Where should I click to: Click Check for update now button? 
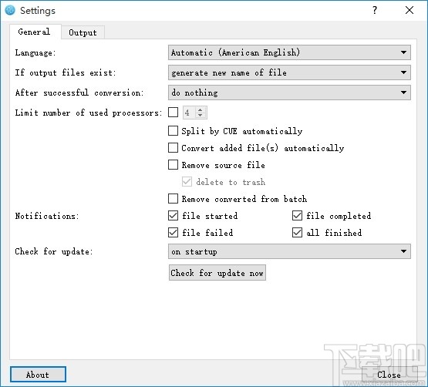pyautogui.click(x=217, y=273)
